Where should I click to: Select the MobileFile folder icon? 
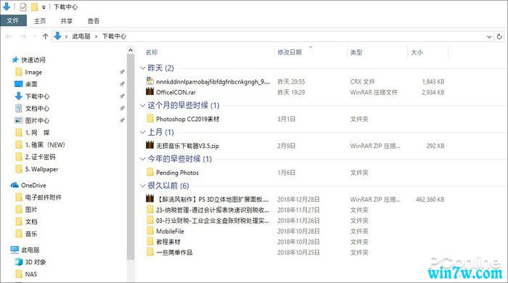(149, 231)
